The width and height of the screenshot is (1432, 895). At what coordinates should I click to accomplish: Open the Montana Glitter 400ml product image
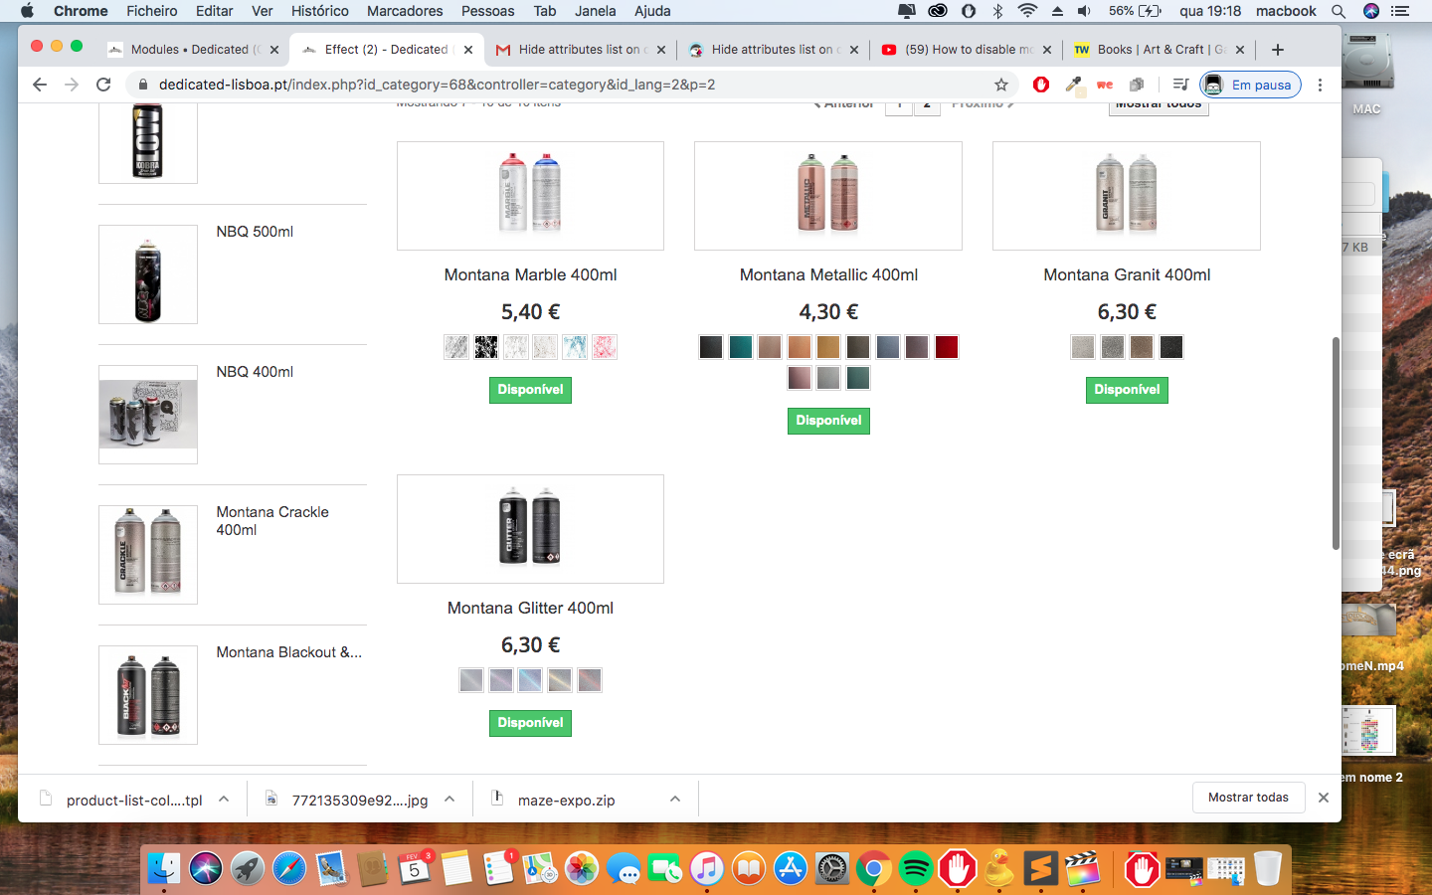click(x=530, y=529)
